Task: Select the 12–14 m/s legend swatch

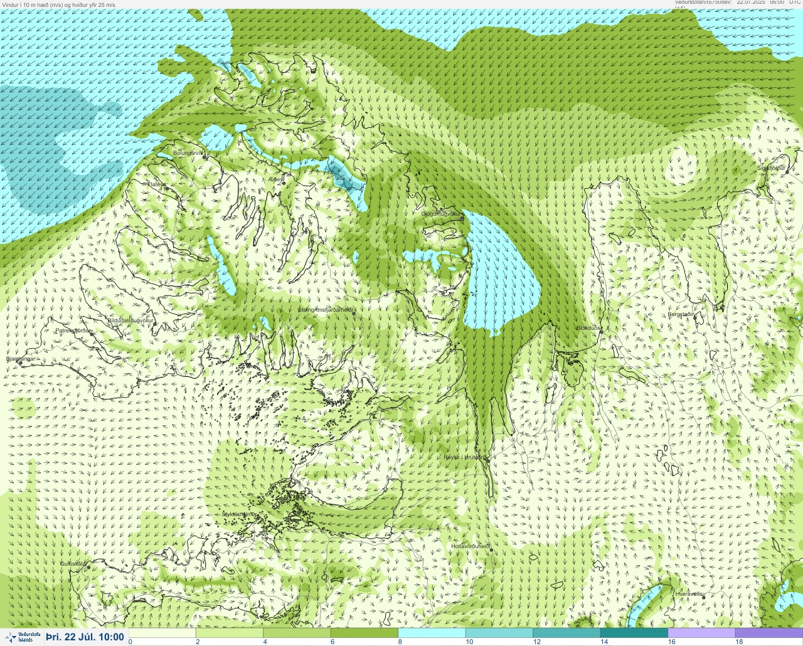Action: click(566, 633)
